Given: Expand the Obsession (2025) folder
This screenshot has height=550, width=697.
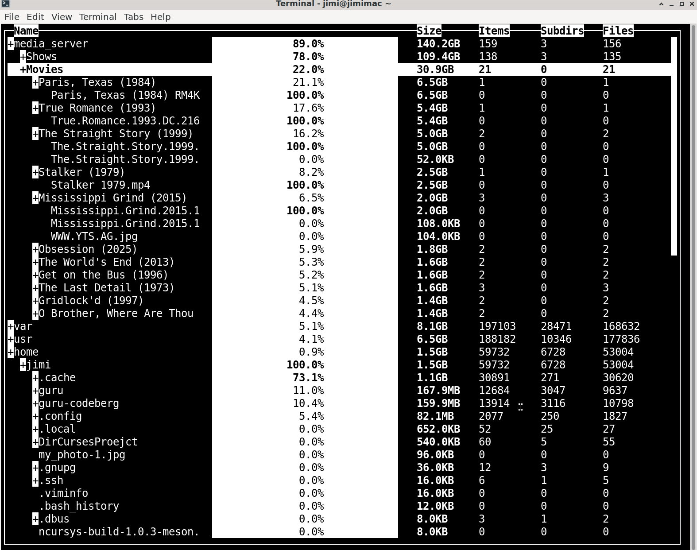Looking at the screenshot, I should [35, 249].
